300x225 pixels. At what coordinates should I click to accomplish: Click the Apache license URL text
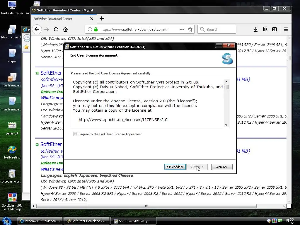pos(123,120)
